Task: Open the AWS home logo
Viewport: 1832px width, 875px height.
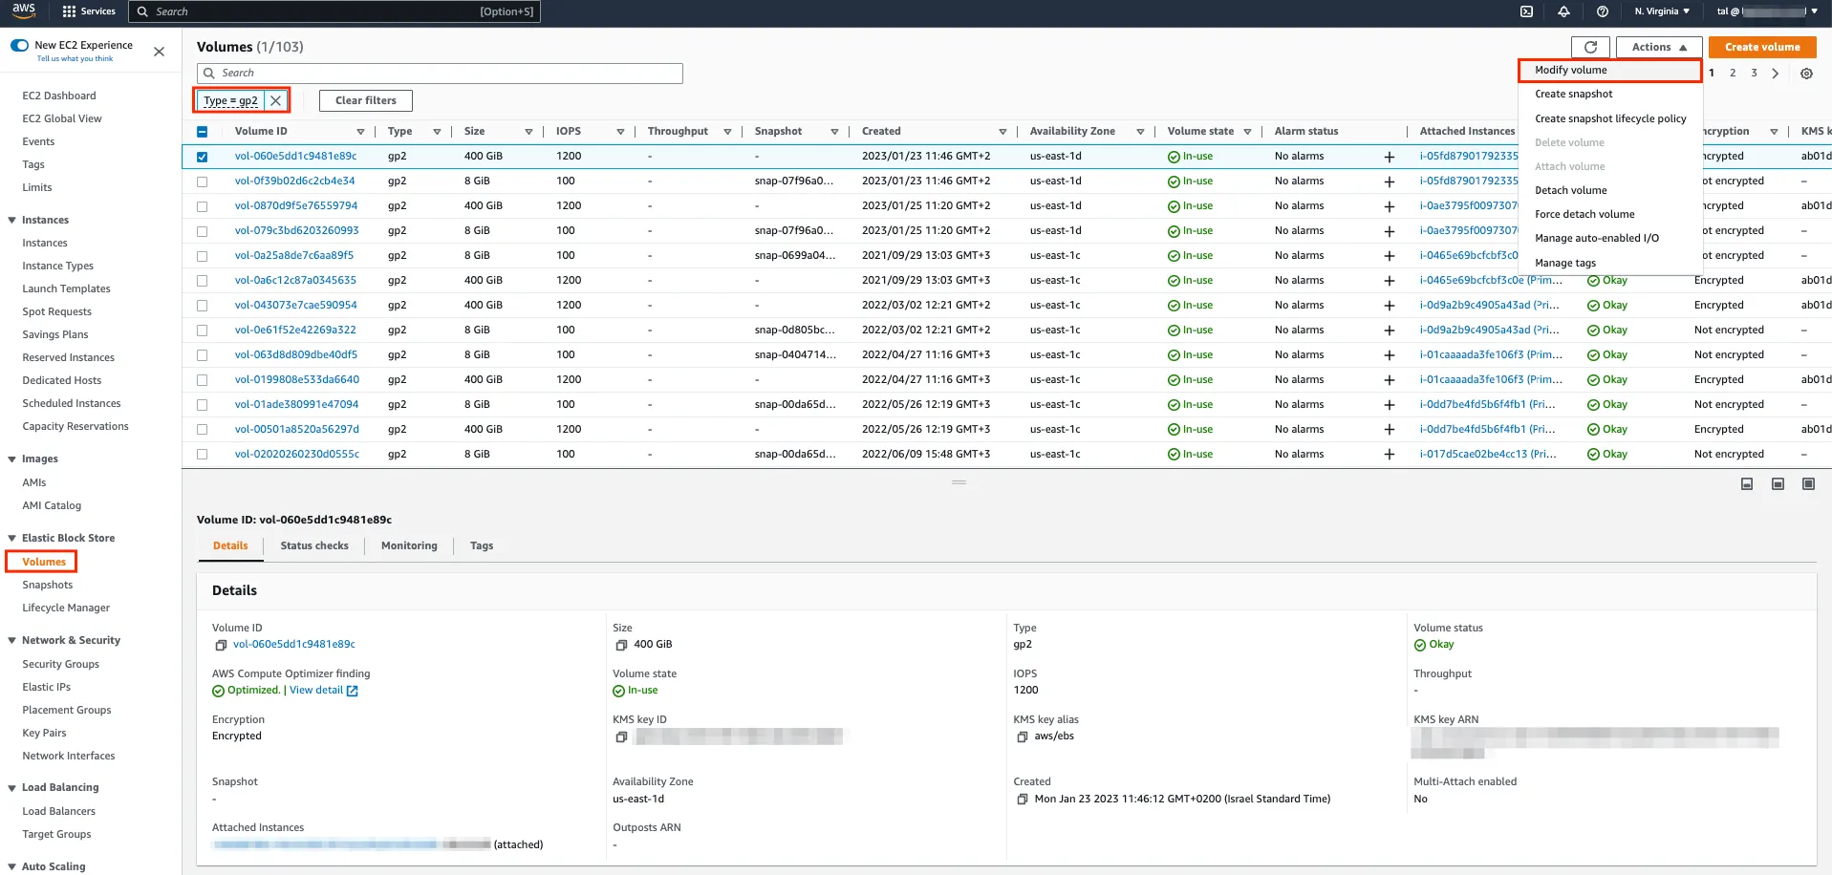Action: 24,11
